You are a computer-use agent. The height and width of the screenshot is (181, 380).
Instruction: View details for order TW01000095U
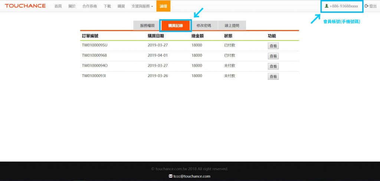point(273,46)
